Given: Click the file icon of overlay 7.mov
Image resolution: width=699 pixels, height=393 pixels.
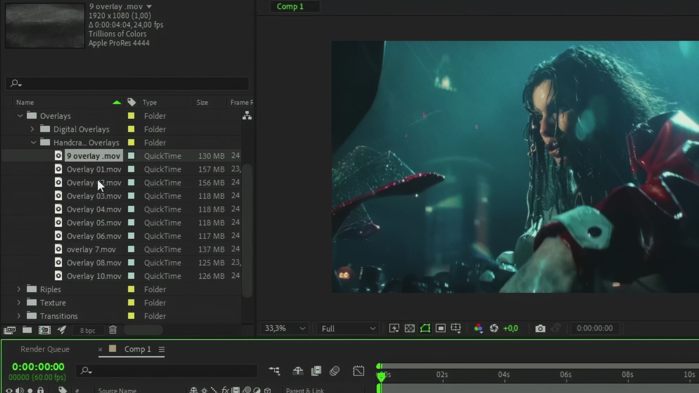Looking at the screenshot, I should pos(58,249).
